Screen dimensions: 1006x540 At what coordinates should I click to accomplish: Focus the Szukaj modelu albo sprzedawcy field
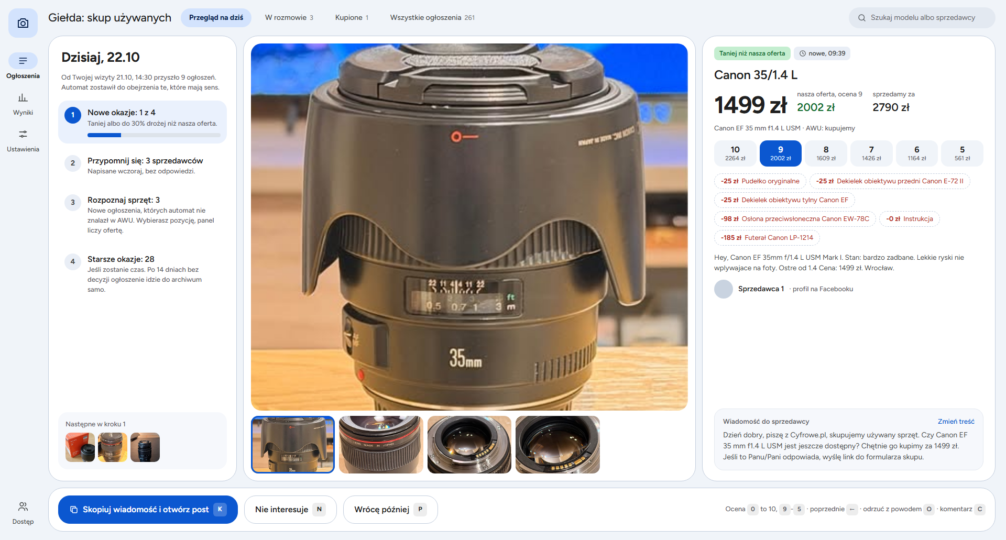(x=922, y=18)
